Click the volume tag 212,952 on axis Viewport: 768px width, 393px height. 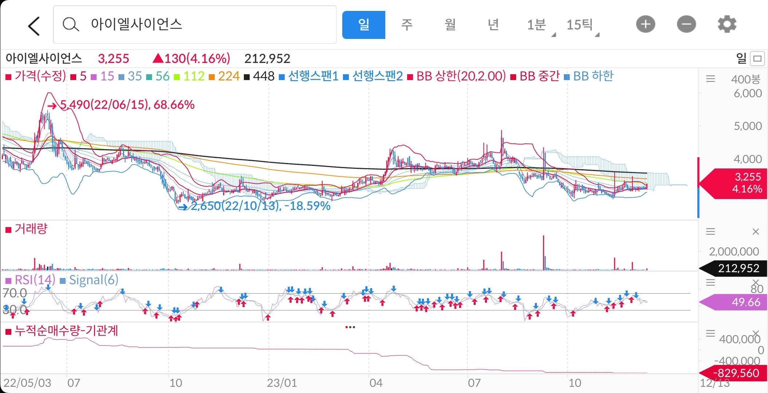coord(733,269)
